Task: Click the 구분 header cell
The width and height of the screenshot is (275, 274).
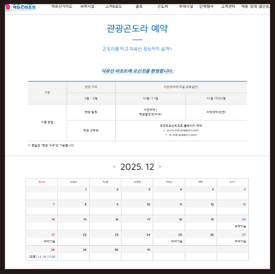Action: 47,93
